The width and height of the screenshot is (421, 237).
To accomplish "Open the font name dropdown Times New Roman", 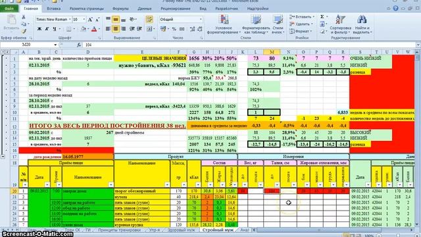I will 70,19.
